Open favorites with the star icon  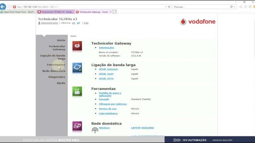(x=245, y=7)
